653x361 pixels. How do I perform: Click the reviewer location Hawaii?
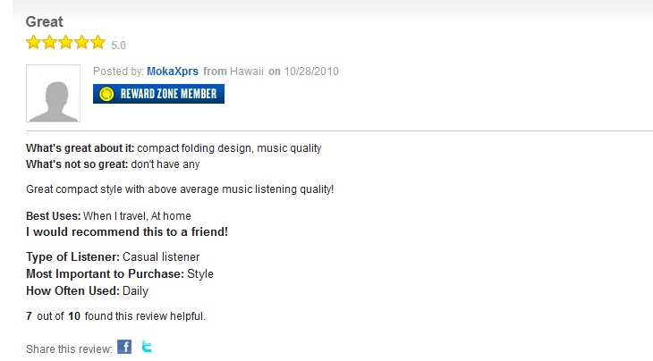click(247, 71)
